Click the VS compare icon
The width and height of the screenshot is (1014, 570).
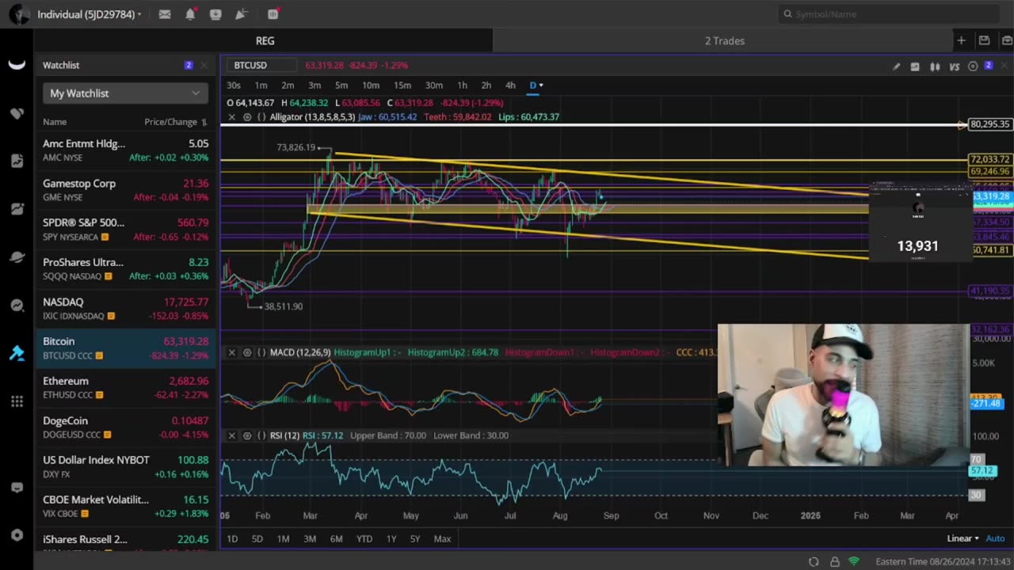955,66
